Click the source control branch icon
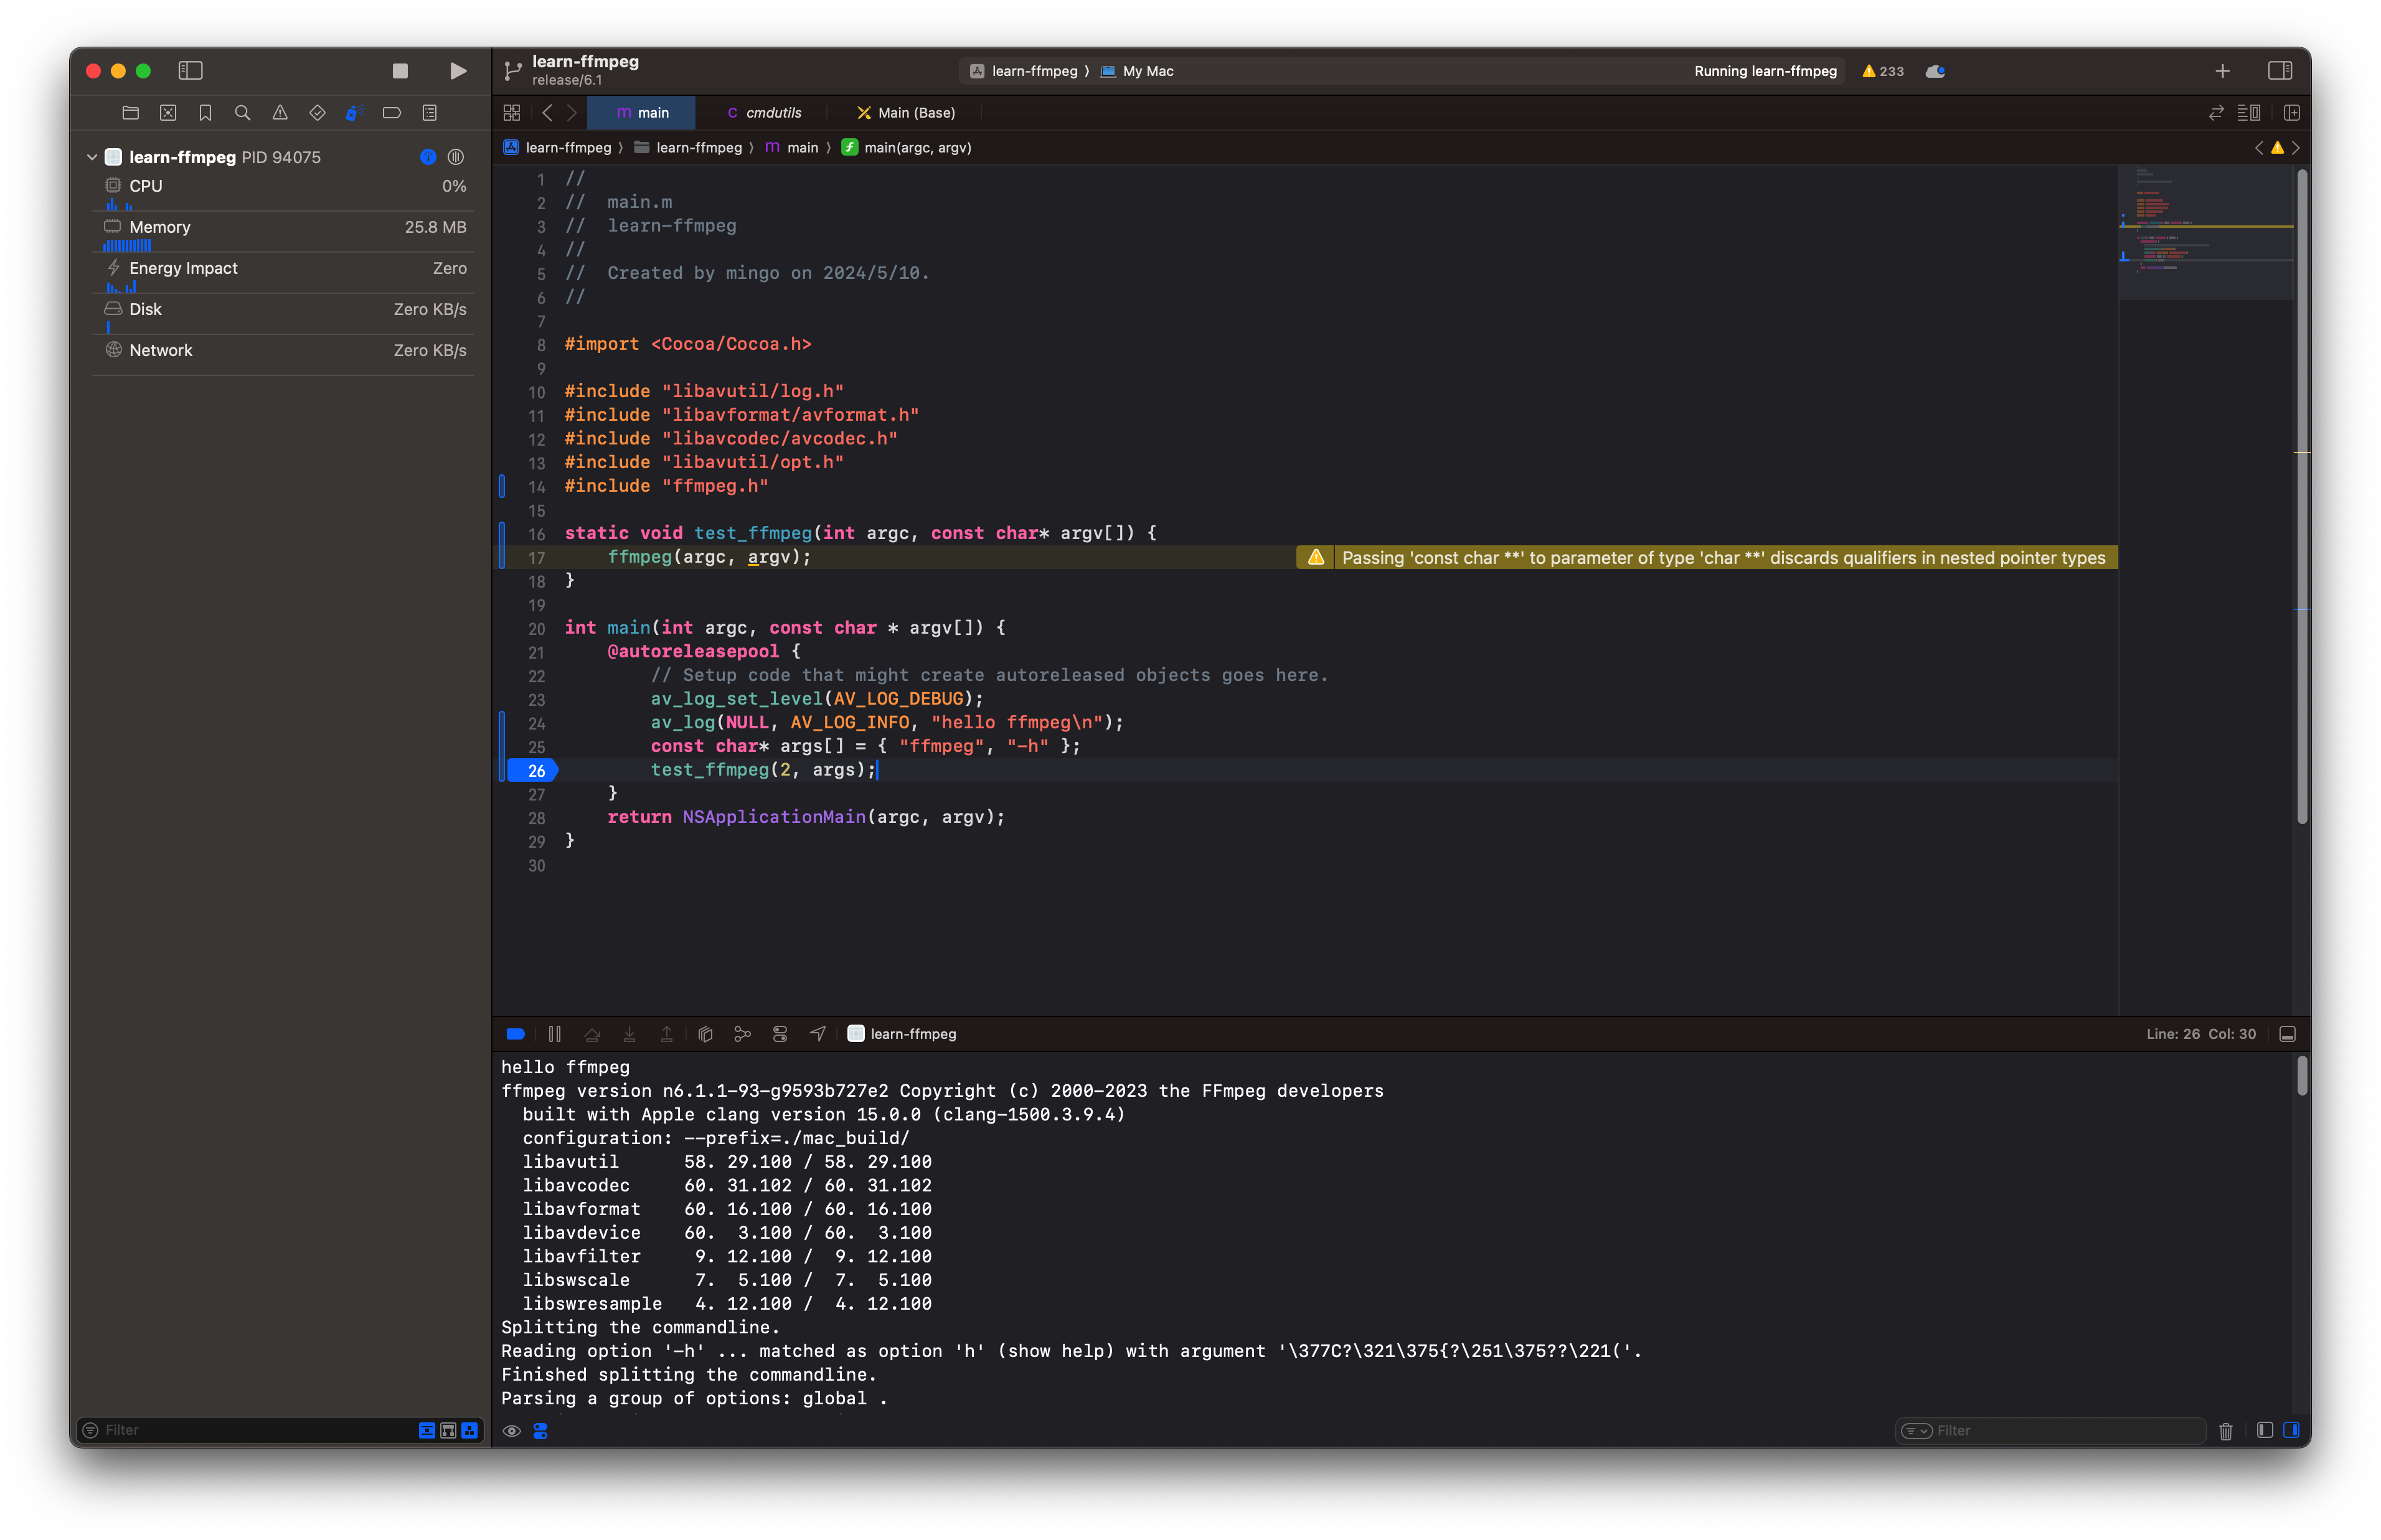Viewport: 2381px width, 1540px height. click(x=512, y=71)
